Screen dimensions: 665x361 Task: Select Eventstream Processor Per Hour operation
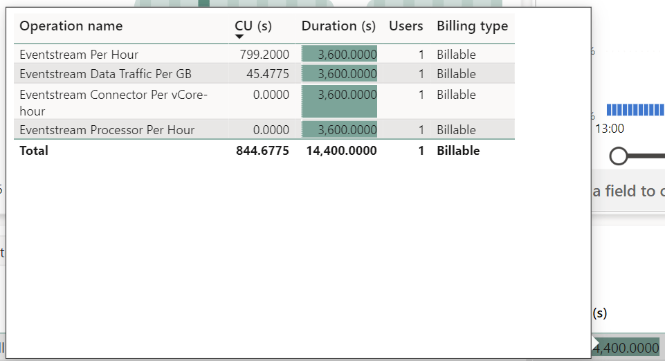107,130
